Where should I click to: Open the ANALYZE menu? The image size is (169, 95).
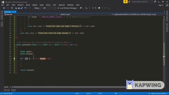click(x=62, y=5)
